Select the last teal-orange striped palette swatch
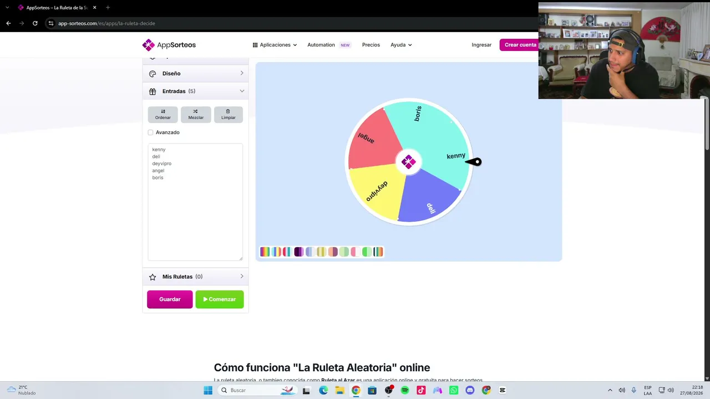This screenshot has width=710, height=399. (378, 252)
